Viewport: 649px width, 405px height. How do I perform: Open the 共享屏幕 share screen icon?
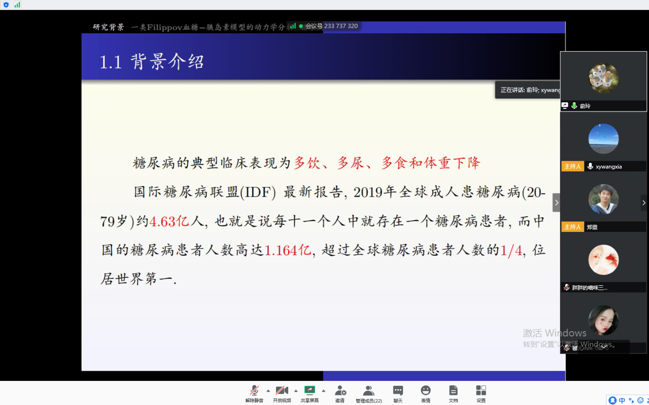[x=310, y=391]
